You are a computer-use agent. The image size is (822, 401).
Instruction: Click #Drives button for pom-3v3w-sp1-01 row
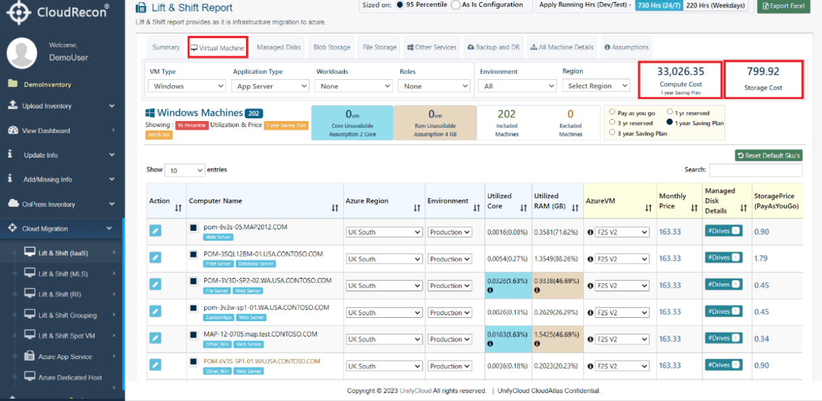click(x=723, y=311)
